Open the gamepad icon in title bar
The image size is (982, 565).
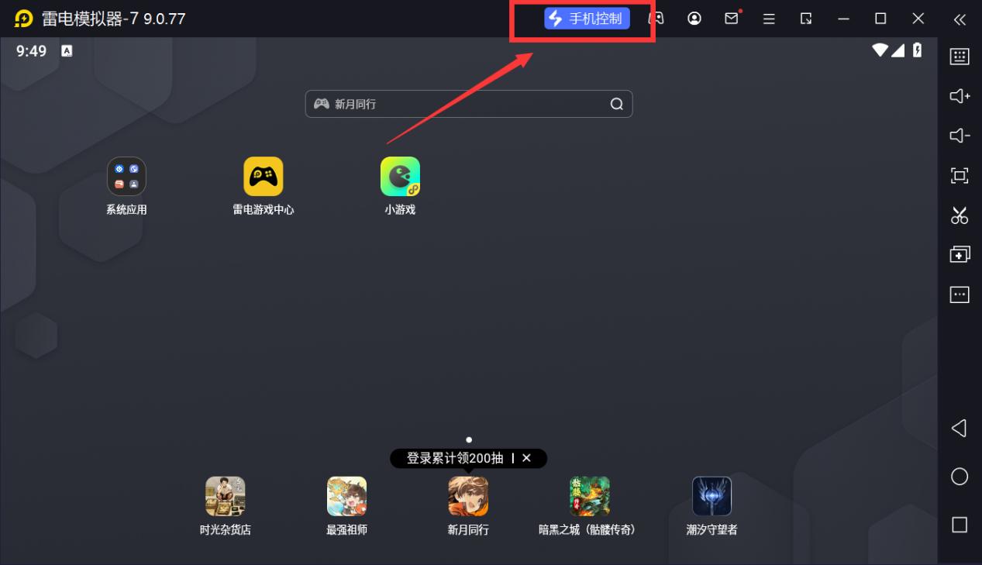click(x=656, y=19)
